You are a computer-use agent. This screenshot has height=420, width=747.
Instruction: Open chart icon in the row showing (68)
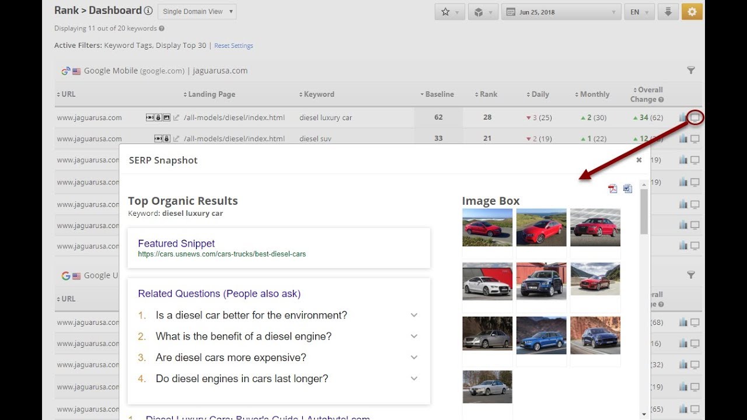coord(683,322)
